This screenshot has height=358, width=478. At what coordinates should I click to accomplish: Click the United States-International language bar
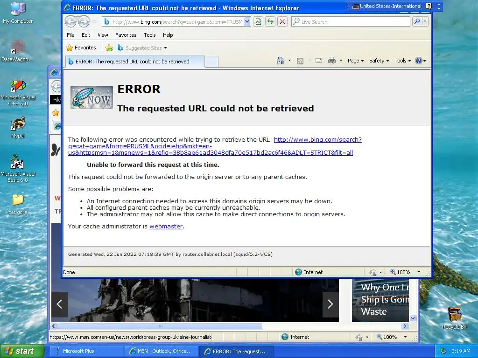pos(387,6)
